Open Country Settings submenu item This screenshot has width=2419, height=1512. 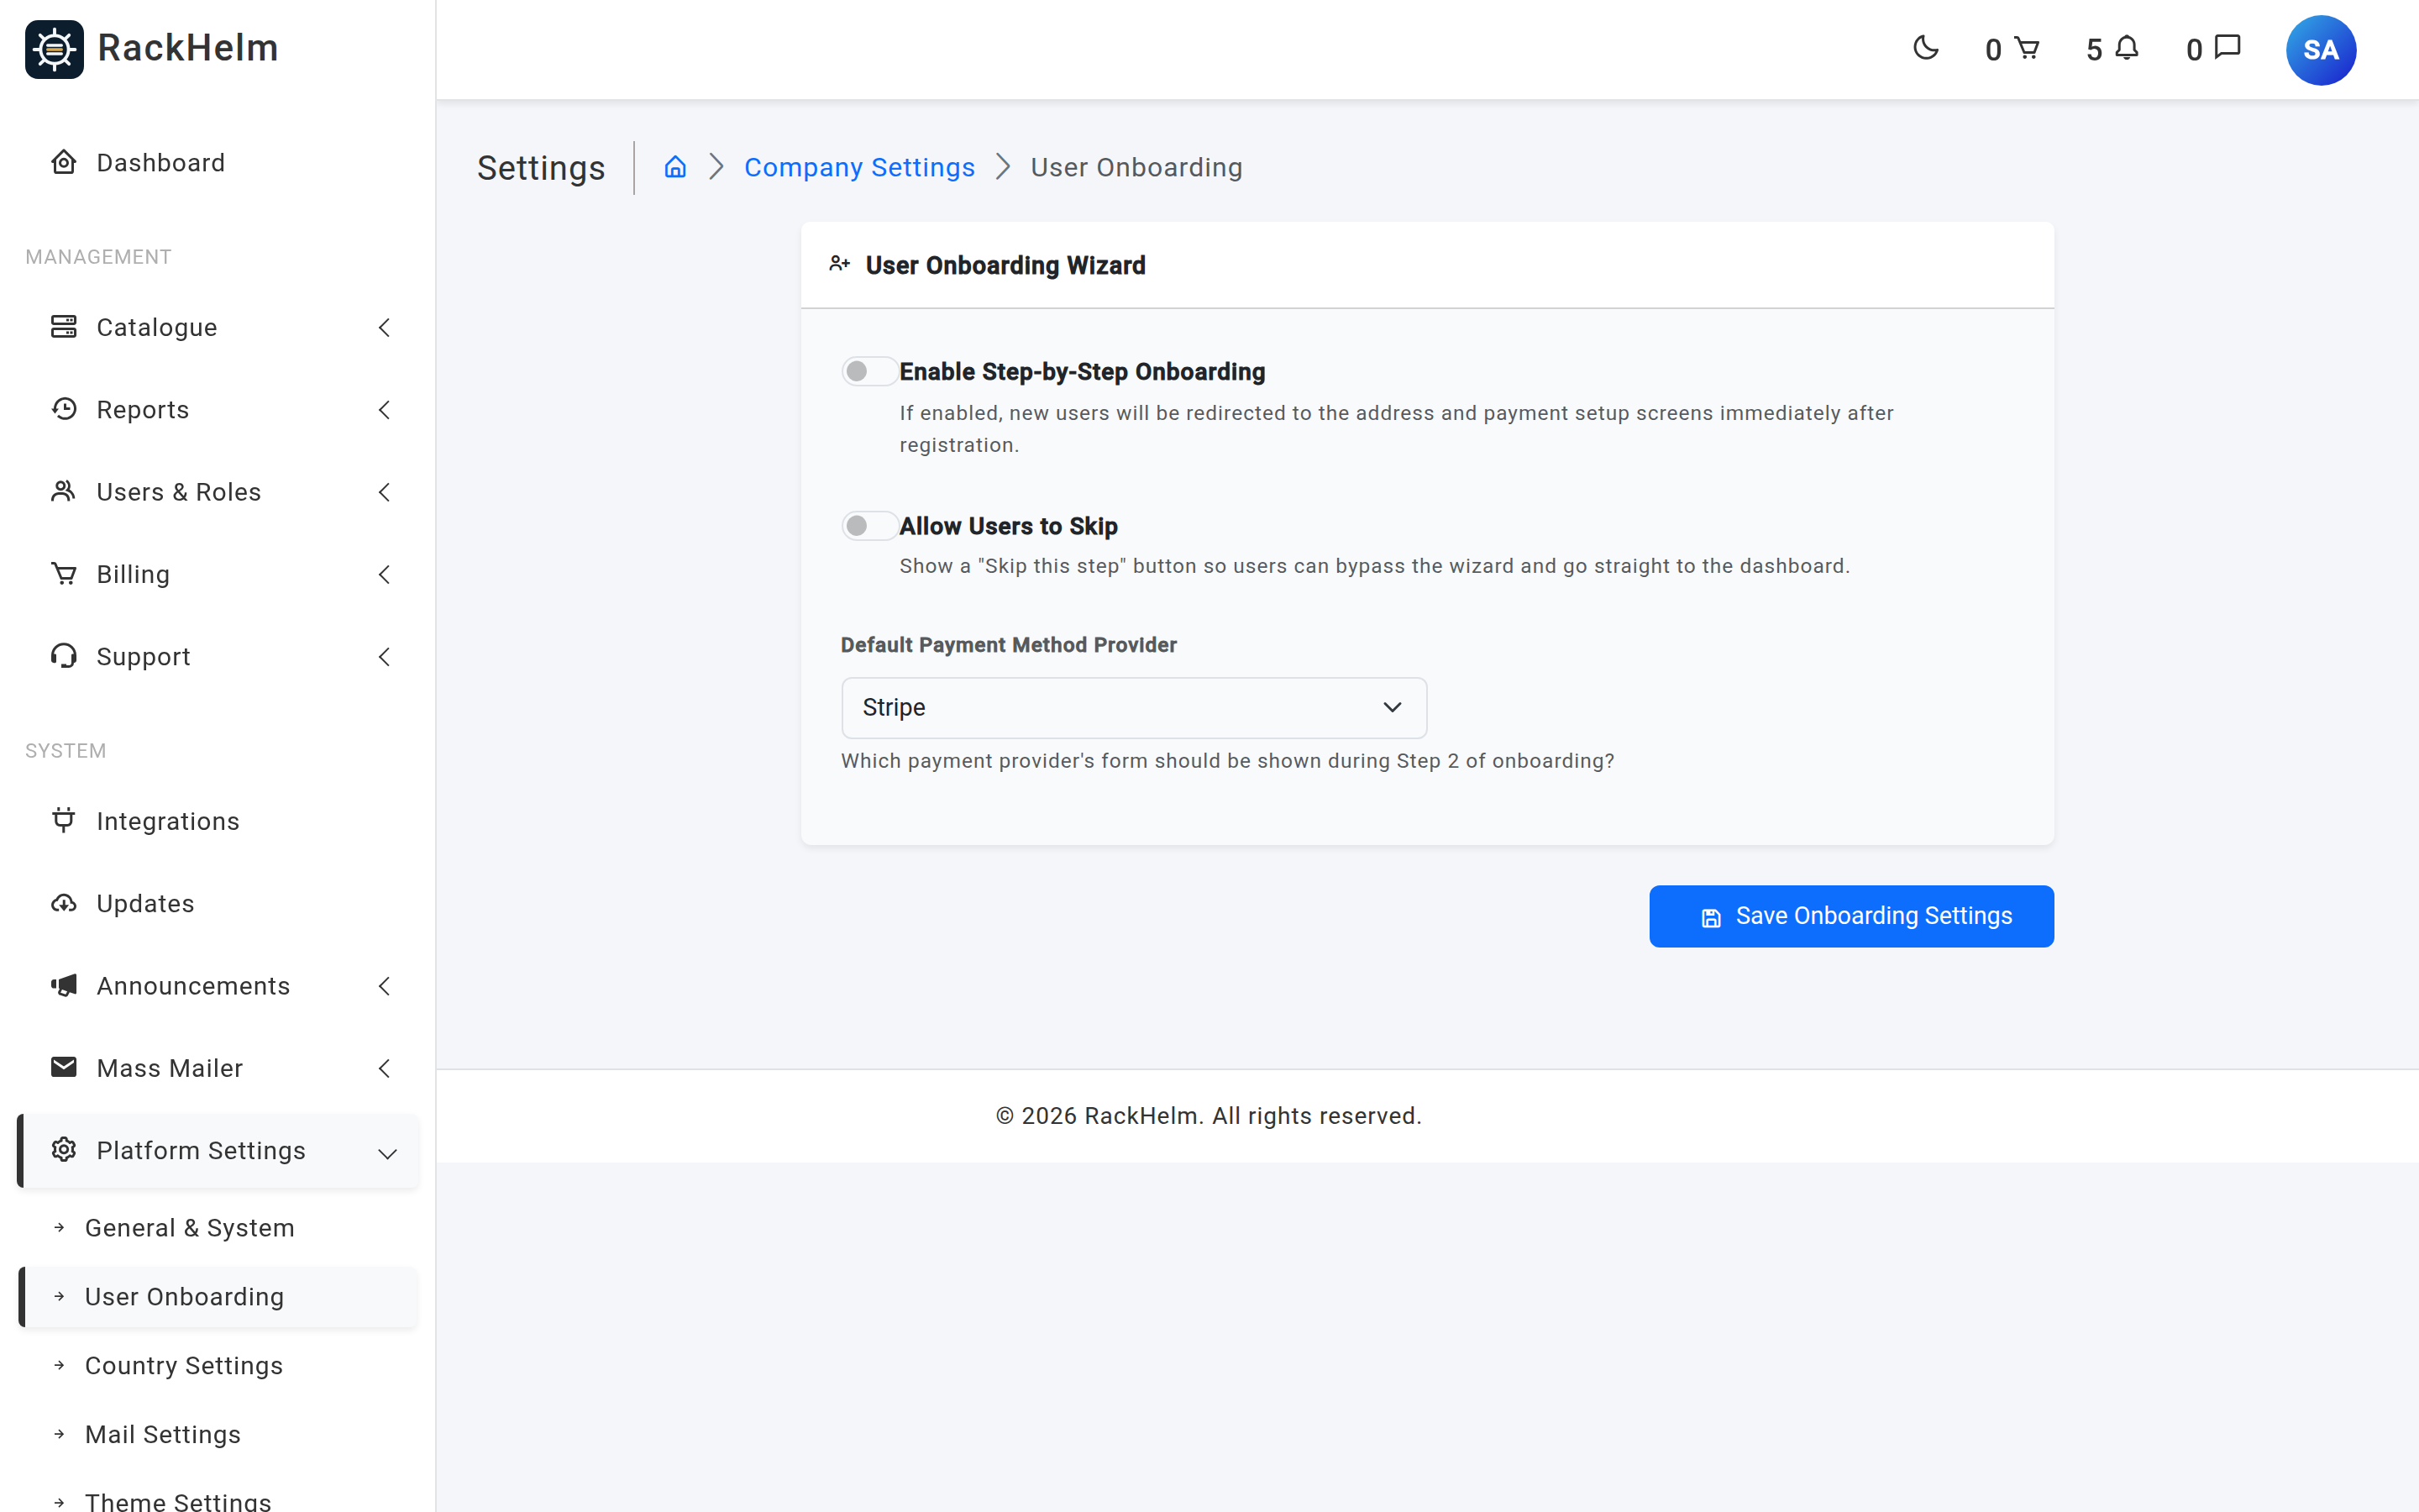pos(218,1366)
